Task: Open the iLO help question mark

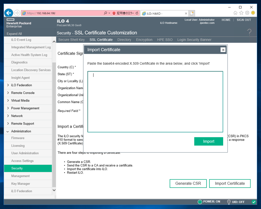Action: (x=249, y=32)
